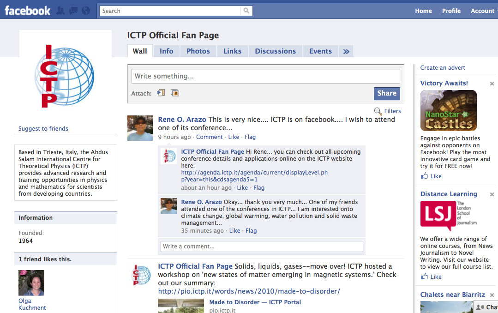Switch to the Photos tab

point(198,51)
